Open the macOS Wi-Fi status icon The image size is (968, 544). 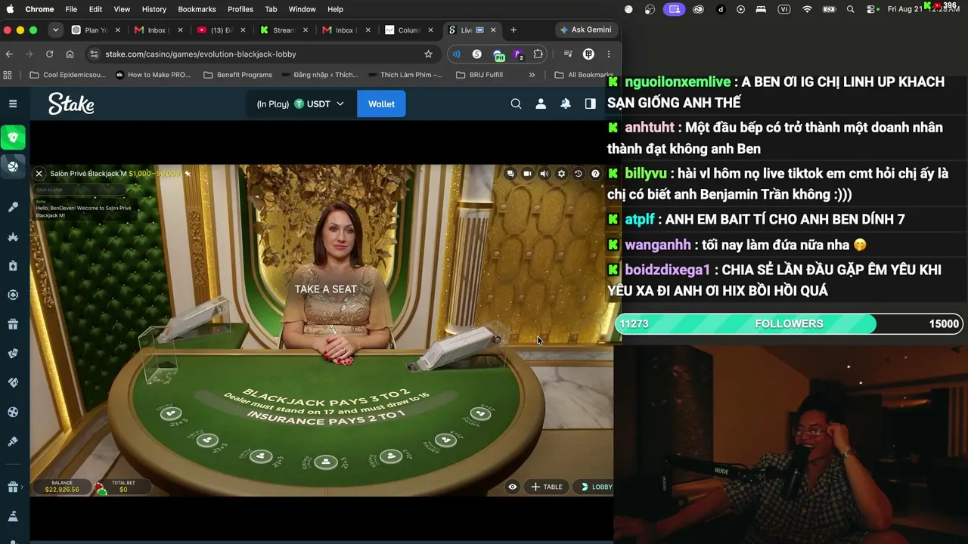click(807, 9)
